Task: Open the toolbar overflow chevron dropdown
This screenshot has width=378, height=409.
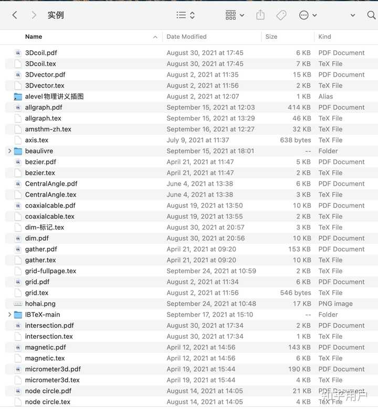Action: [353, 15]
